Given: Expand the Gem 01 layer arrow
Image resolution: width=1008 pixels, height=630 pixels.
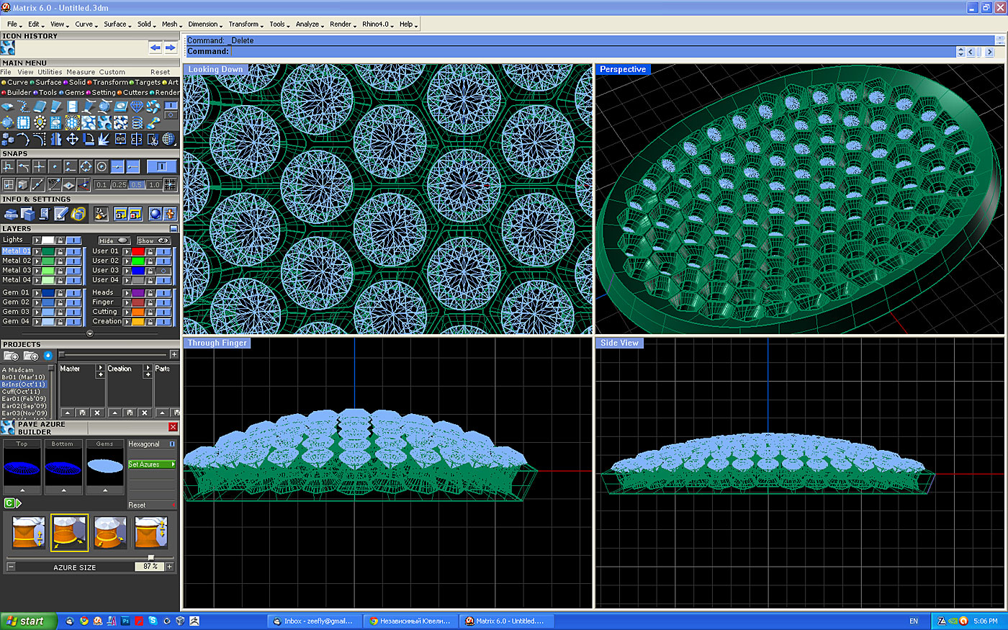Looking at the screenshot, I should point(37,293).
